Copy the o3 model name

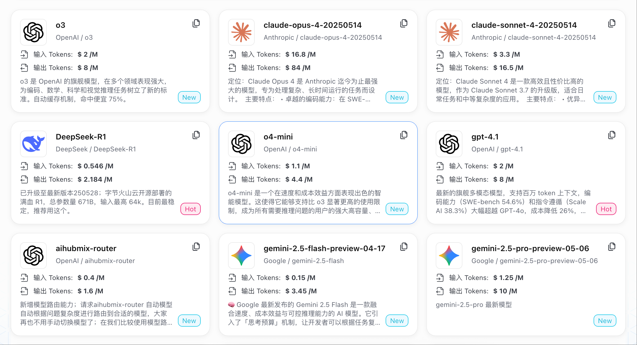(x=196, y=23)
